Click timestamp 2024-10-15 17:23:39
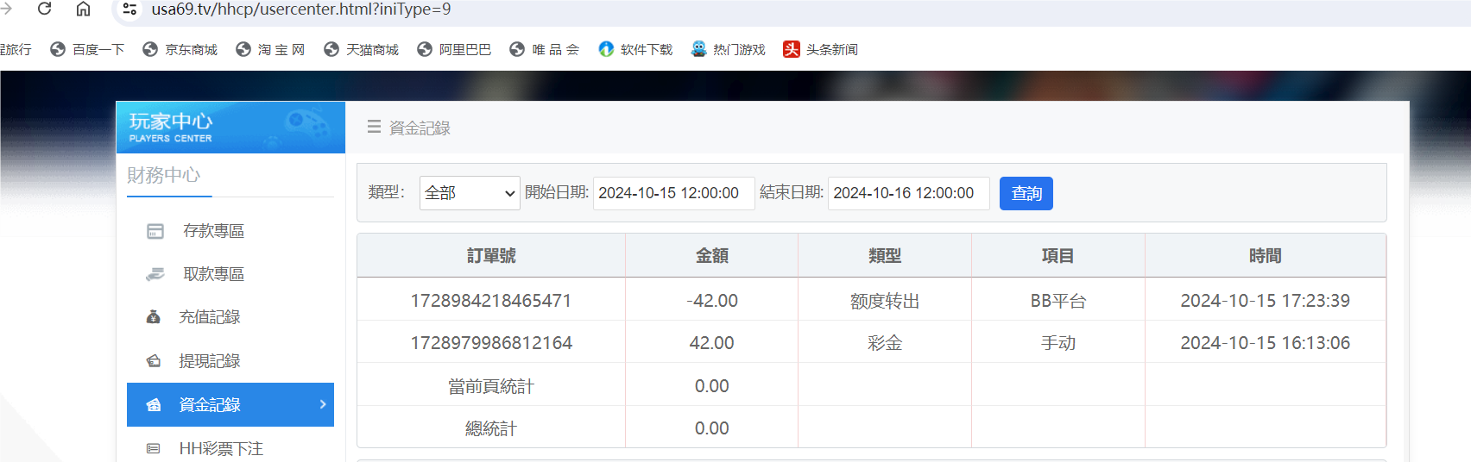The width and height of the screenshot is (1471, 462). 1266,301
